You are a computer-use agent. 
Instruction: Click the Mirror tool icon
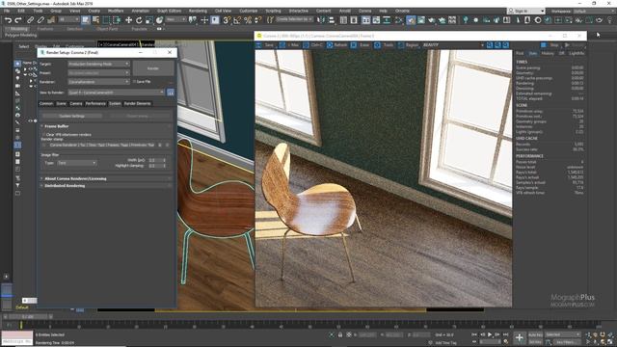tap(321, 20)
